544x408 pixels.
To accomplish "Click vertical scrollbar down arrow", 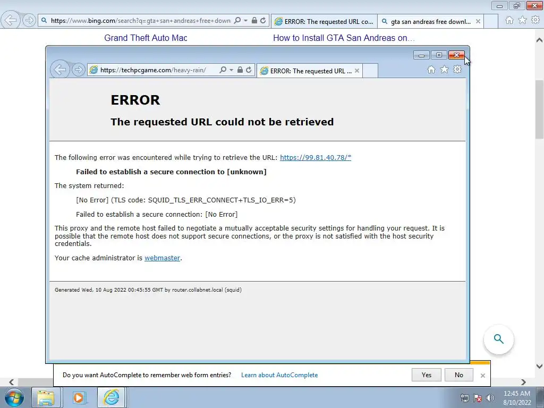I will (x=540, y=366).
